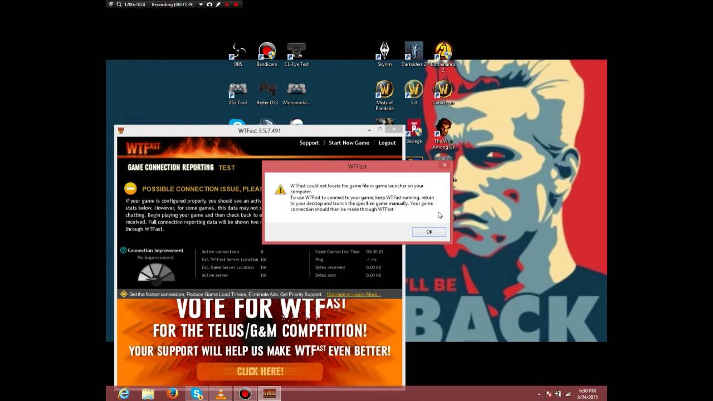Click the yellow connection issue warning icon
713x401 pixels.
130,189
